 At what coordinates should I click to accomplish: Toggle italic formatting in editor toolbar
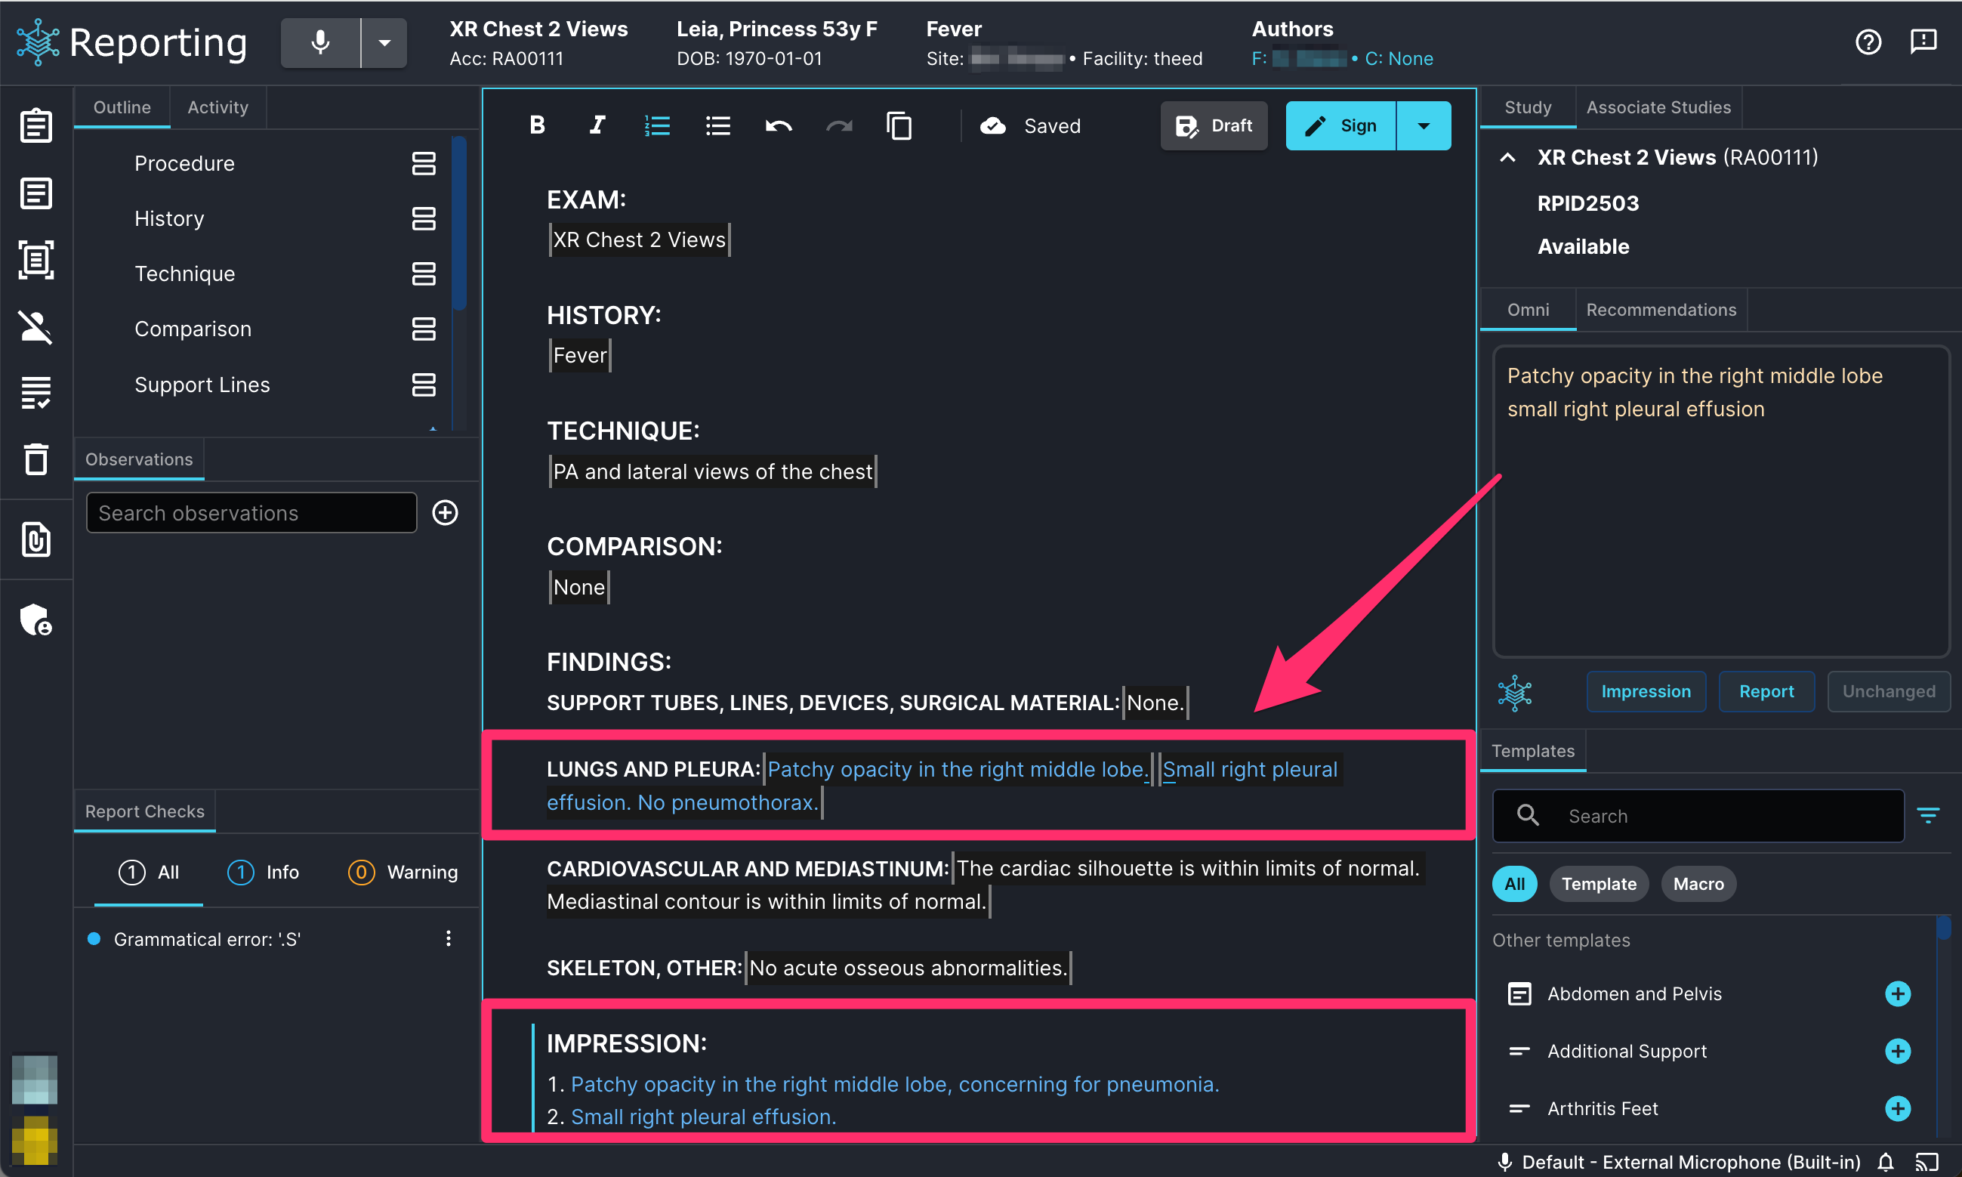597,125
